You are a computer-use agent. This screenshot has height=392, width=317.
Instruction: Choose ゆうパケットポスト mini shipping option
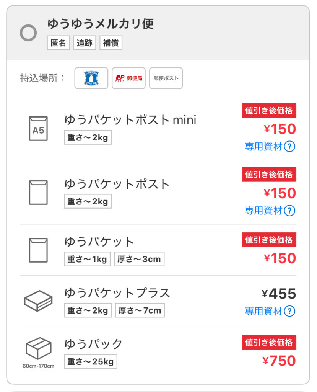130,120
